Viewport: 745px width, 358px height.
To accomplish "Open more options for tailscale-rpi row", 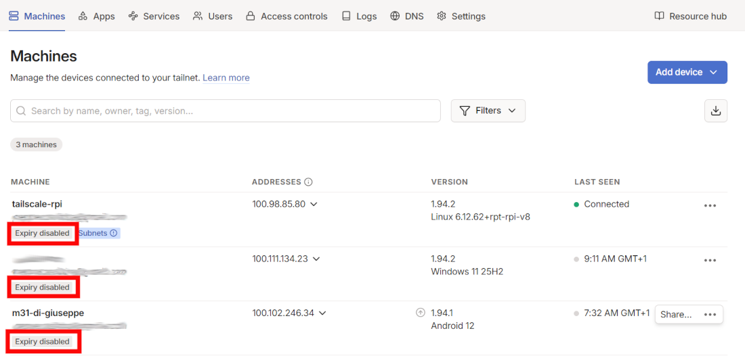I will 710,205.
